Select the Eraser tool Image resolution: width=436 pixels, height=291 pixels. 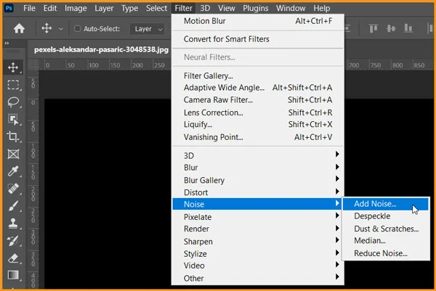click(13, 258)
